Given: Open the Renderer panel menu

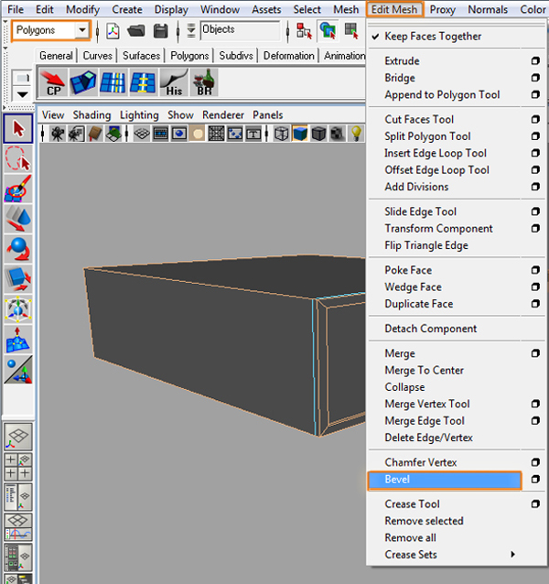Looking at the screenshot, I should [x=223, y=115].
